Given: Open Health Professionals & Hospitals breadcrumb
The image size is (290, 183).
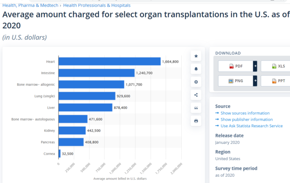Looking at the screenshot, I should pos(97,5).
